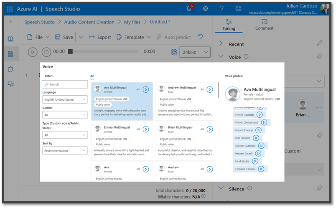Play Ava Multilingual voice sample

point(145,89)
